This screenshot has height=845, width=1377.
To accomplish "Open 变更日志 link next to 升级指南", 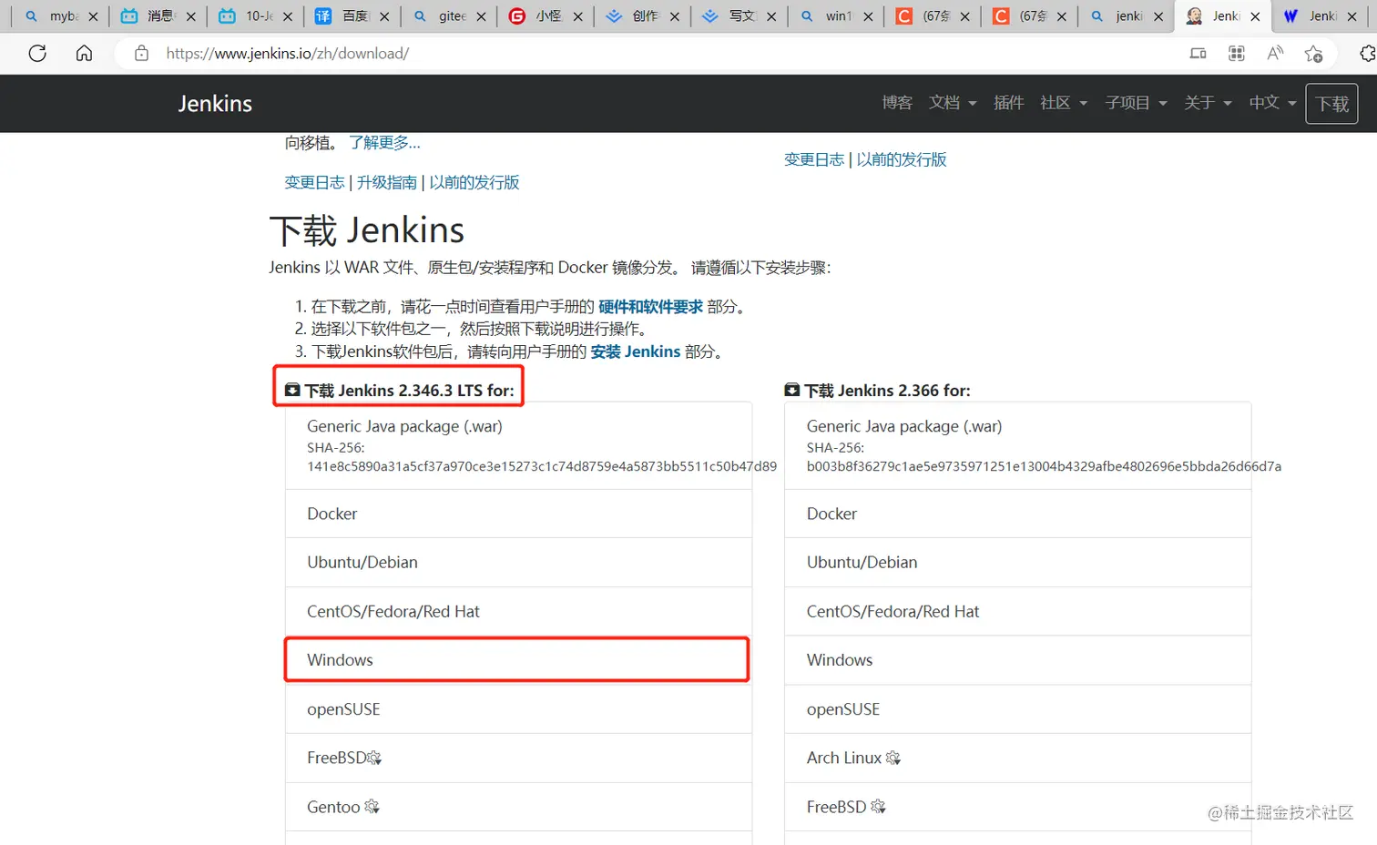I will (x=314, y=182).
